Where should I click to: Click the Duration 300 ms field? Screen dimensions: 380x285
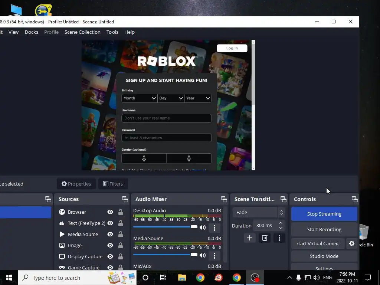click(269, 226)
